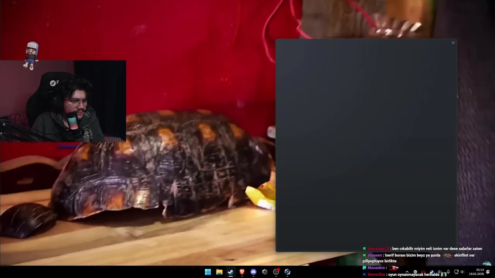This screenshot has width=495, height=278.
Task: Click the microphone tray icon
Action: 448,272
